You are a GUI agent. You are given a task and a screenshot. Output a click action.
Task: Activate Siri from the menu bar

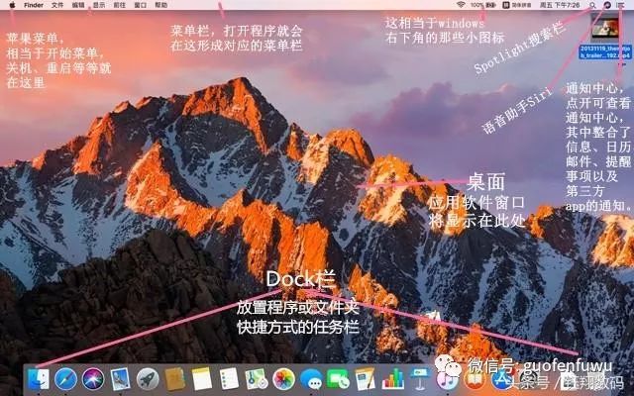606,5
